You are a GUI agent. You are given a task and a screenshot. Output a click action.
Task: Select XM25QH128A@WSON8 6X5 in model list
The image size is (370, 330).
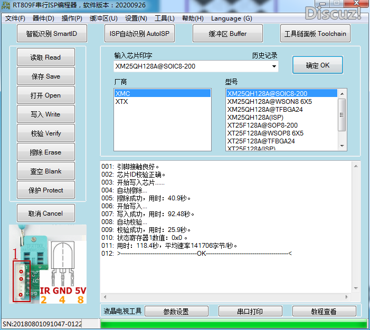(269, 102)
